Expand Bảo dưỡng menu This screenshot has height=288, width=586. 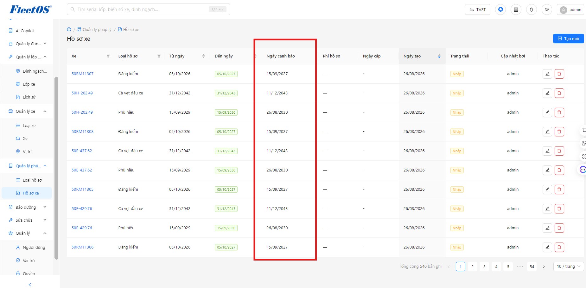coord(28,207)
